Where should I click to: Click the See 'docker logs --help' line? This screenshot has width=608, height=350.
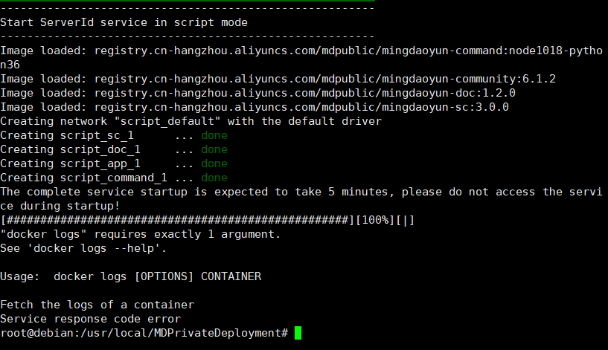click(x=83, y=248)
